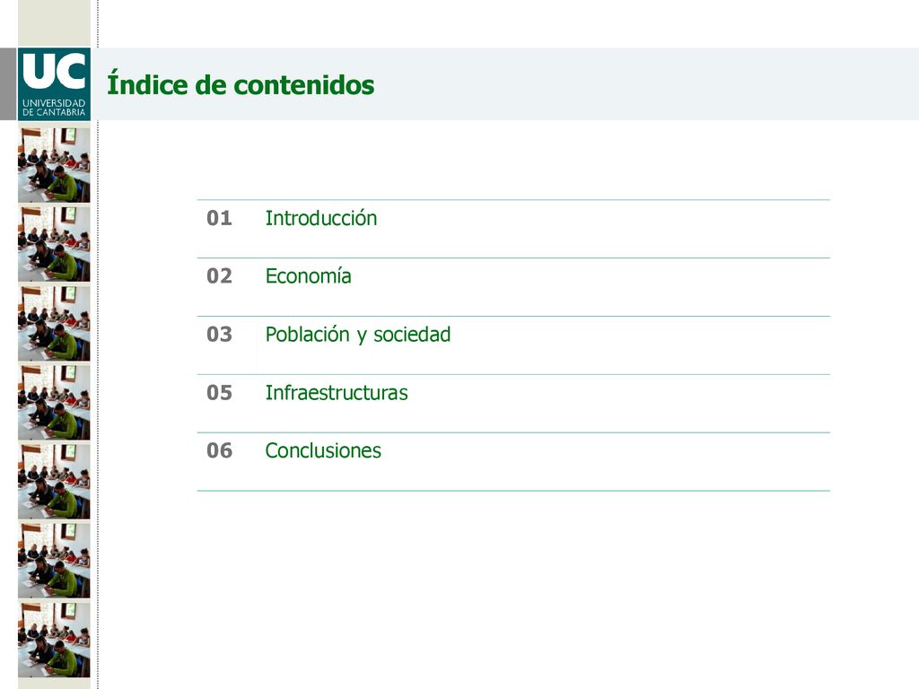The width and height of the screenshot is (919, 689).
Task: Click the fourth classroom photo in sidebar
Action: click(x=54, y=403)
